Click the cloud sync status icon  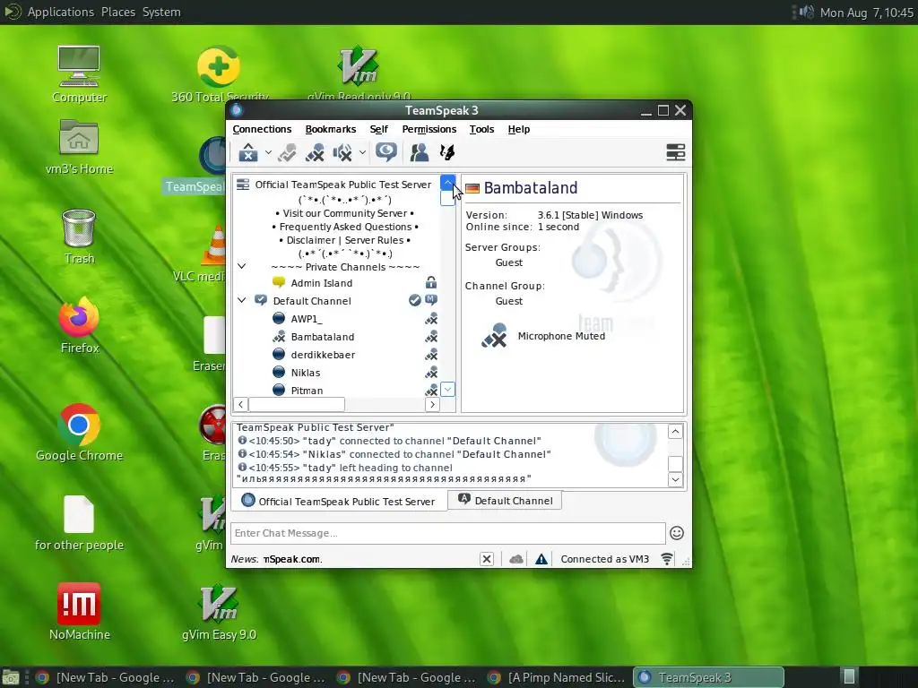pos(515,559)
